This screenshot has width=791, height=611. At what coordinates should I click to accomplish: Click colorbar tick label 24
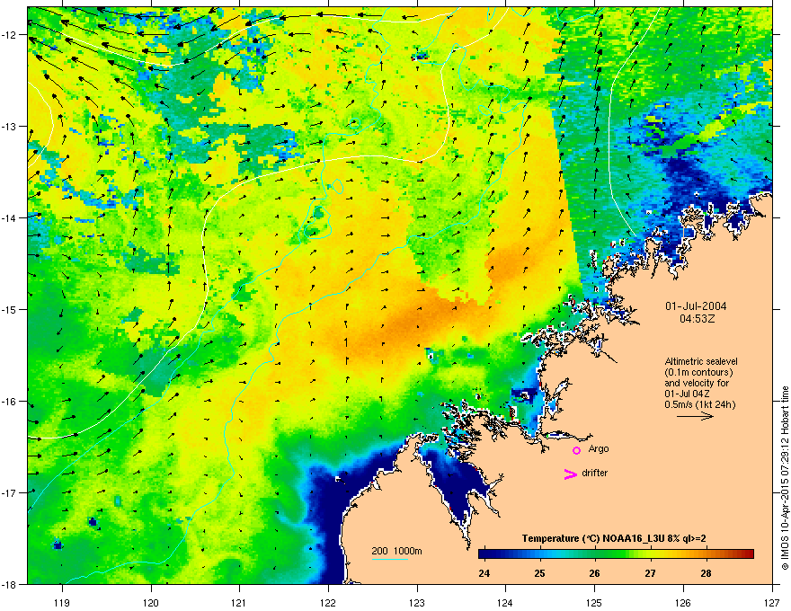tap(484, 573)
